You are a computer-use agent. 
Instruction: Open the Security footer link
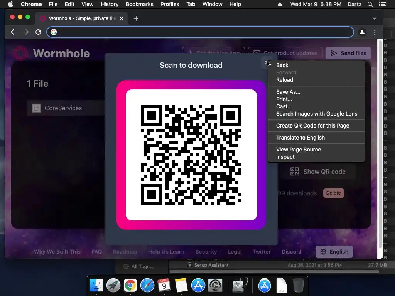206,252
